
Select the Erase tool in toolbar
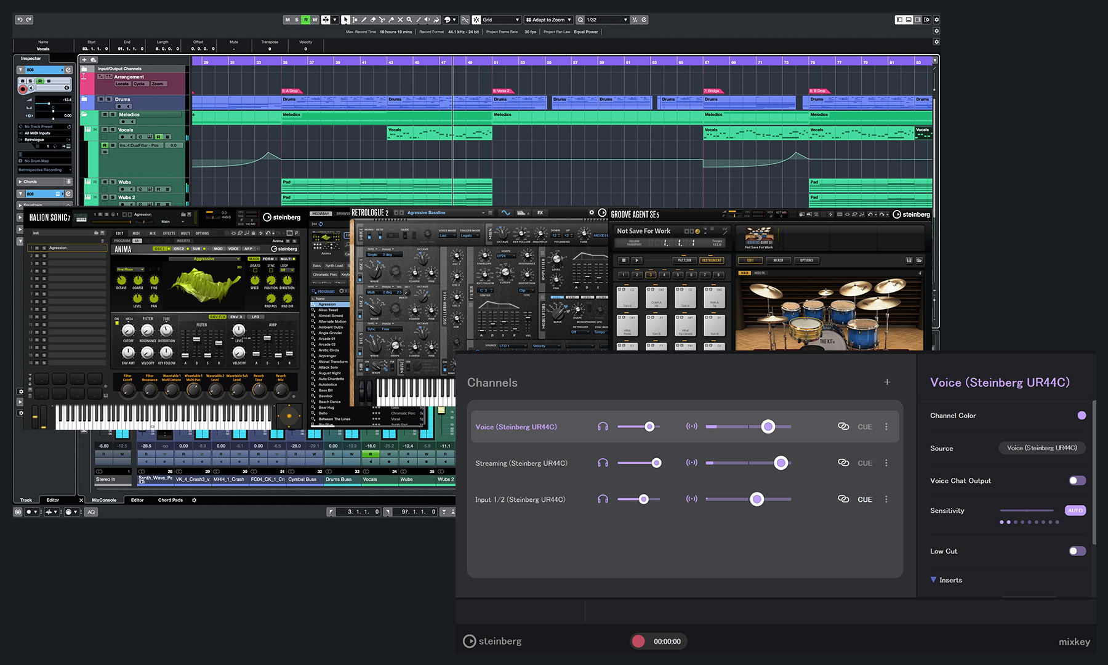tap(373, 20)
